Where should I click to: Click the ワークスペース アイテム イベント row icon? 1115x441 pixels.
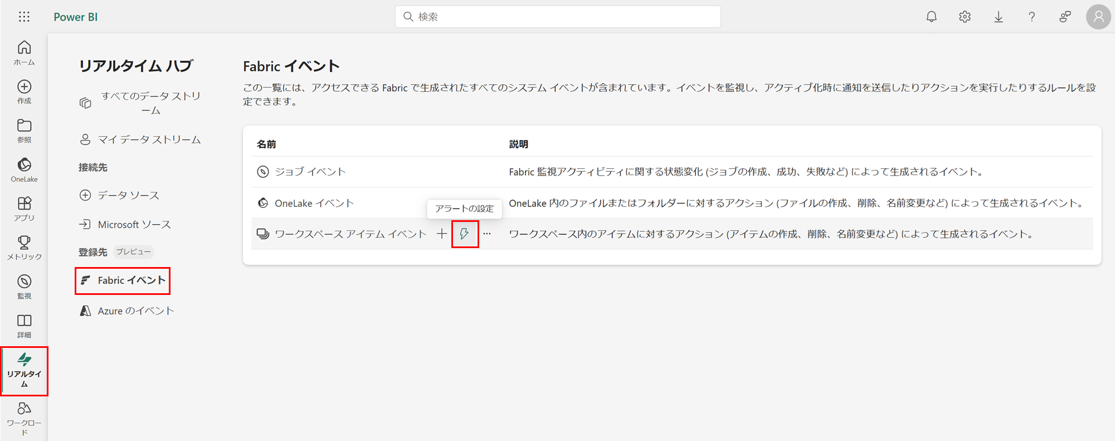(263, 234)
